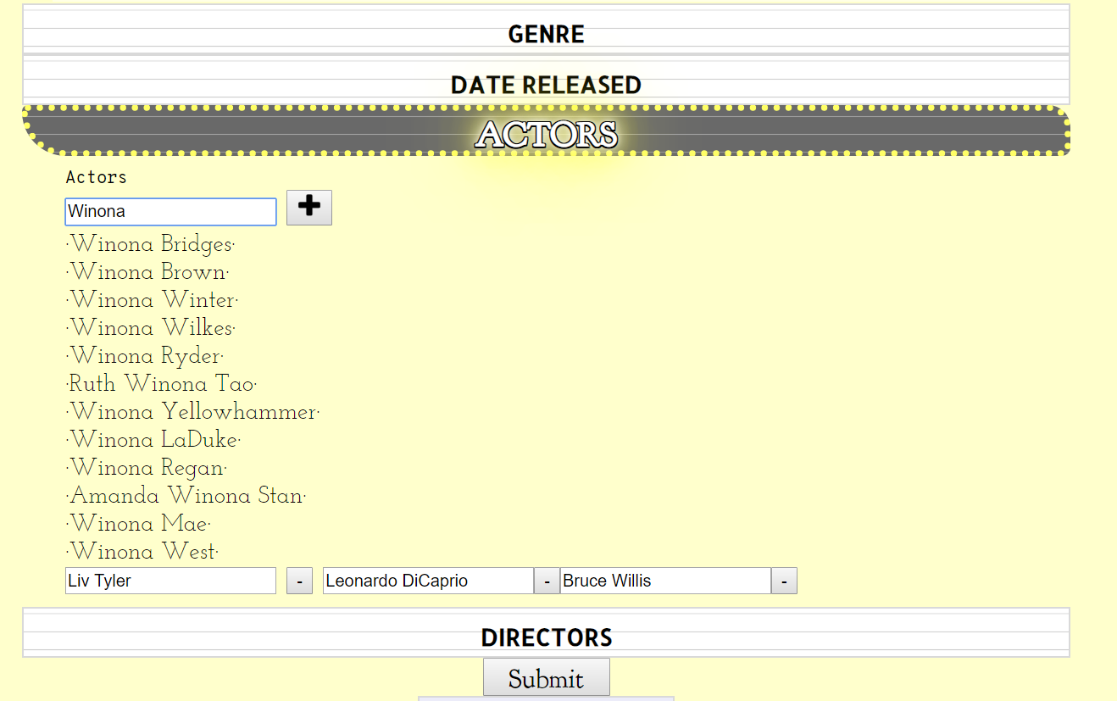Expand the Genre section

[546, 35]
